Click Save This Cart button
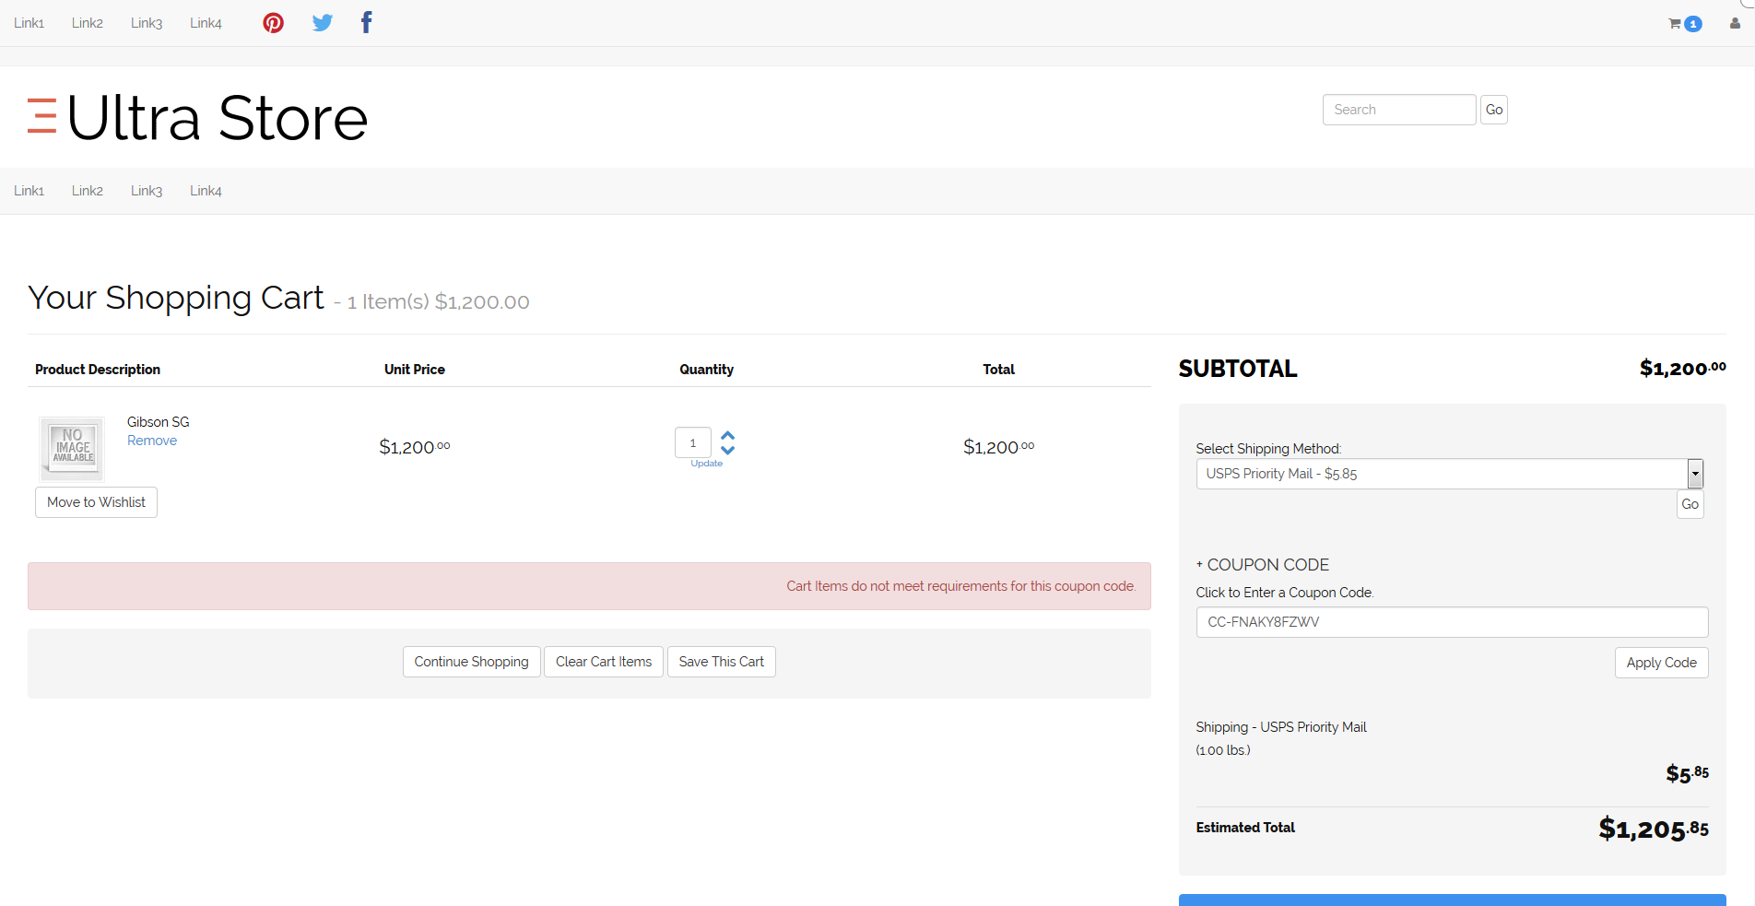 click(722, 662)
